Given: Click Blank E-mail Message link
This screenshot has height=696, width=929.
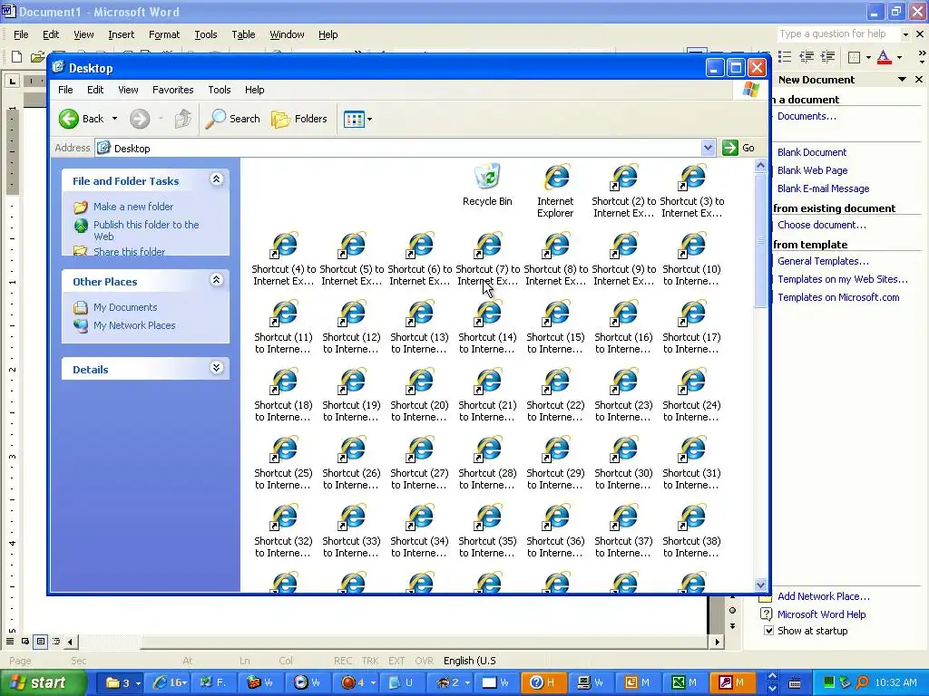Looking at the screenshot, I should click(x=824, y=188).
